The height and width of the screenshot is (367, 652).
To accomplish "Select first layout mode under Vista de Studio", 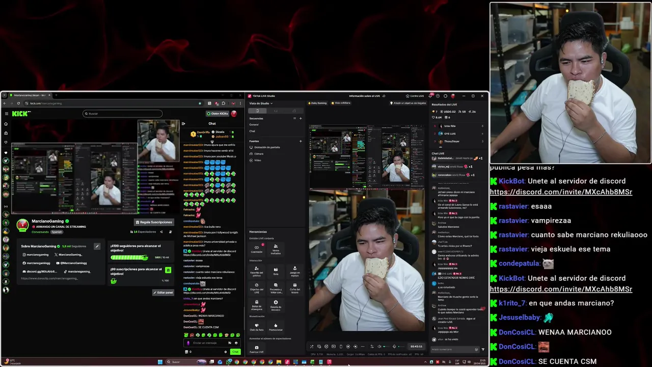I will 257,111.
